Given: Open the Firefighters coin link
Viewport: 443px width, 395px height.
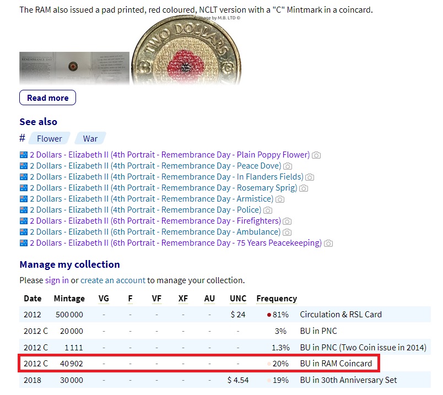Looking at the screenshot, I should point(155,221).
